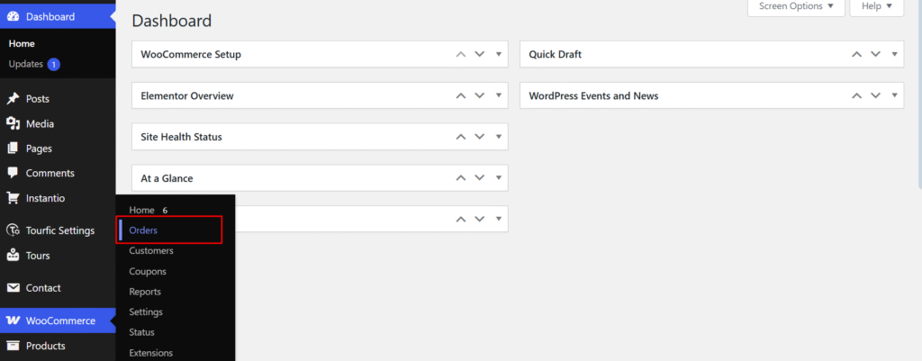Screen dimensions: 922x361
Task: Open Reports in WooCommerce submenu
Action: point(145,292)
